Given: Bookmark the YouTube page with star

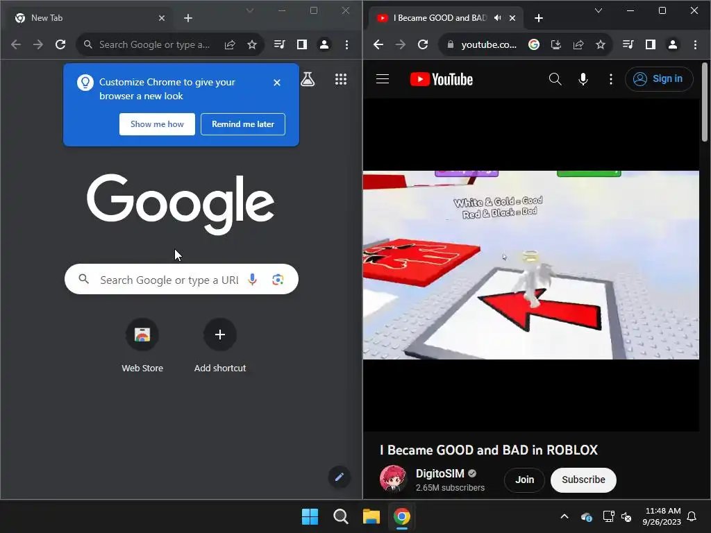Looking at the screenshot, I should point(601,44).
